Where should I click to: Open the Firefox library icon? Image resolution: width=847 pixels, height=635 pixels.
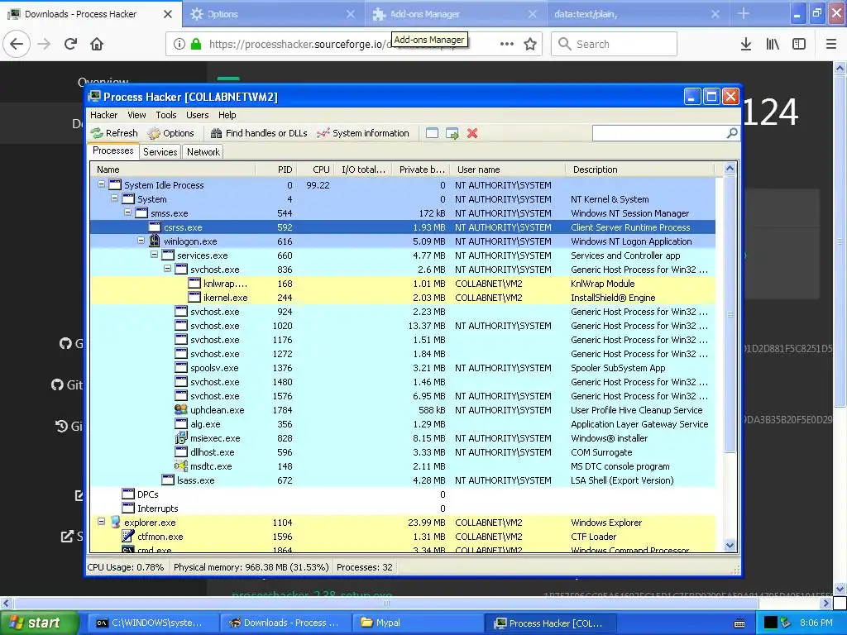pos(773,44)
